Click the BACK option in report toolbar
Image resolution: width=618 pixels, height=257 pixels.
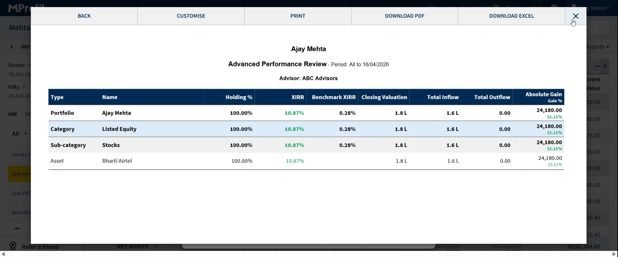pyautogui.click(x=84, y=16)
